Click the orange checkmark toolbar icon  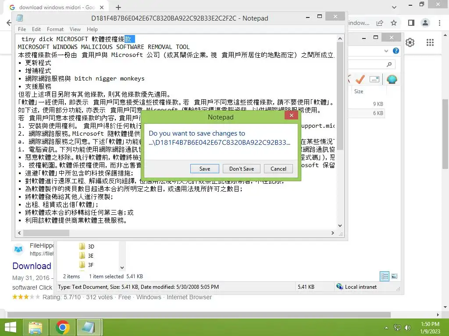coord(360,79)
